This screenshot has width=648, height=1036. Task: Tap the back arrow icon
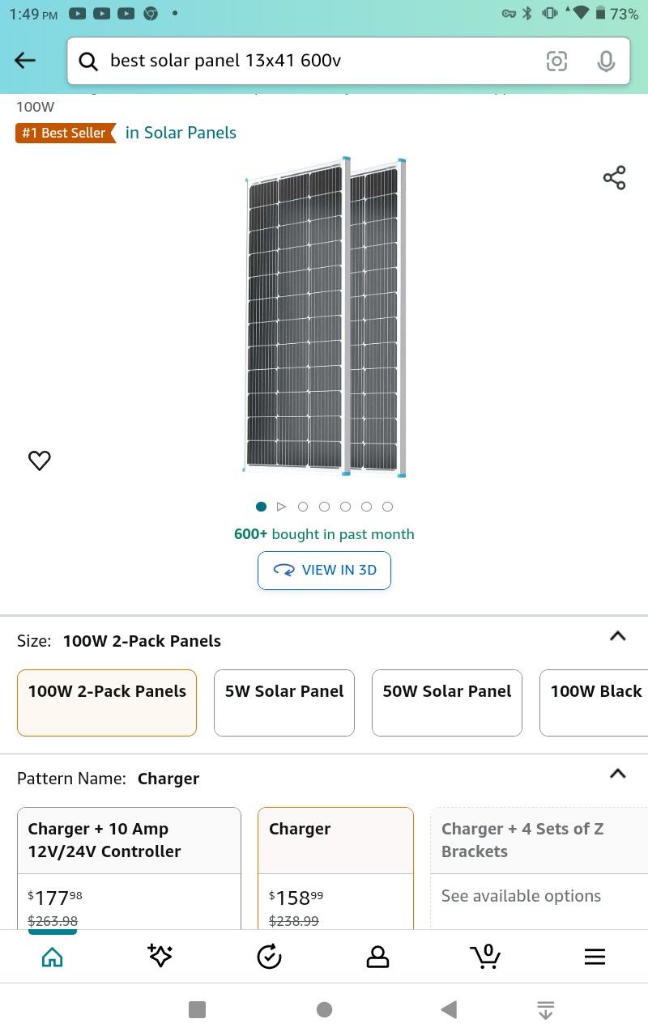click(x=25, y=61)
